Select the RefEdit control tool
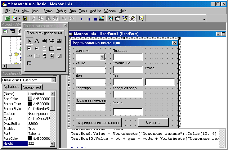Screen dimensions: 228x150 [x=29, y=63]
